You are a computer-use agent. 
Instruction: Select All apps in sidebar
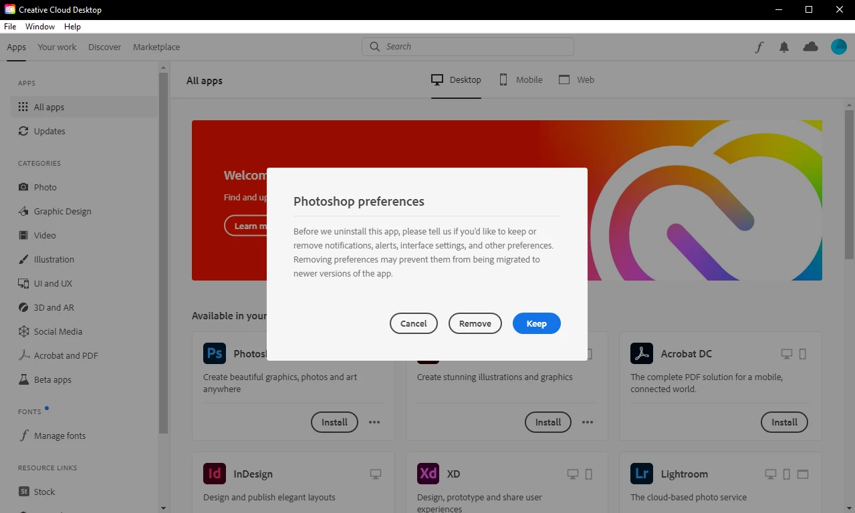pos(84,107)
